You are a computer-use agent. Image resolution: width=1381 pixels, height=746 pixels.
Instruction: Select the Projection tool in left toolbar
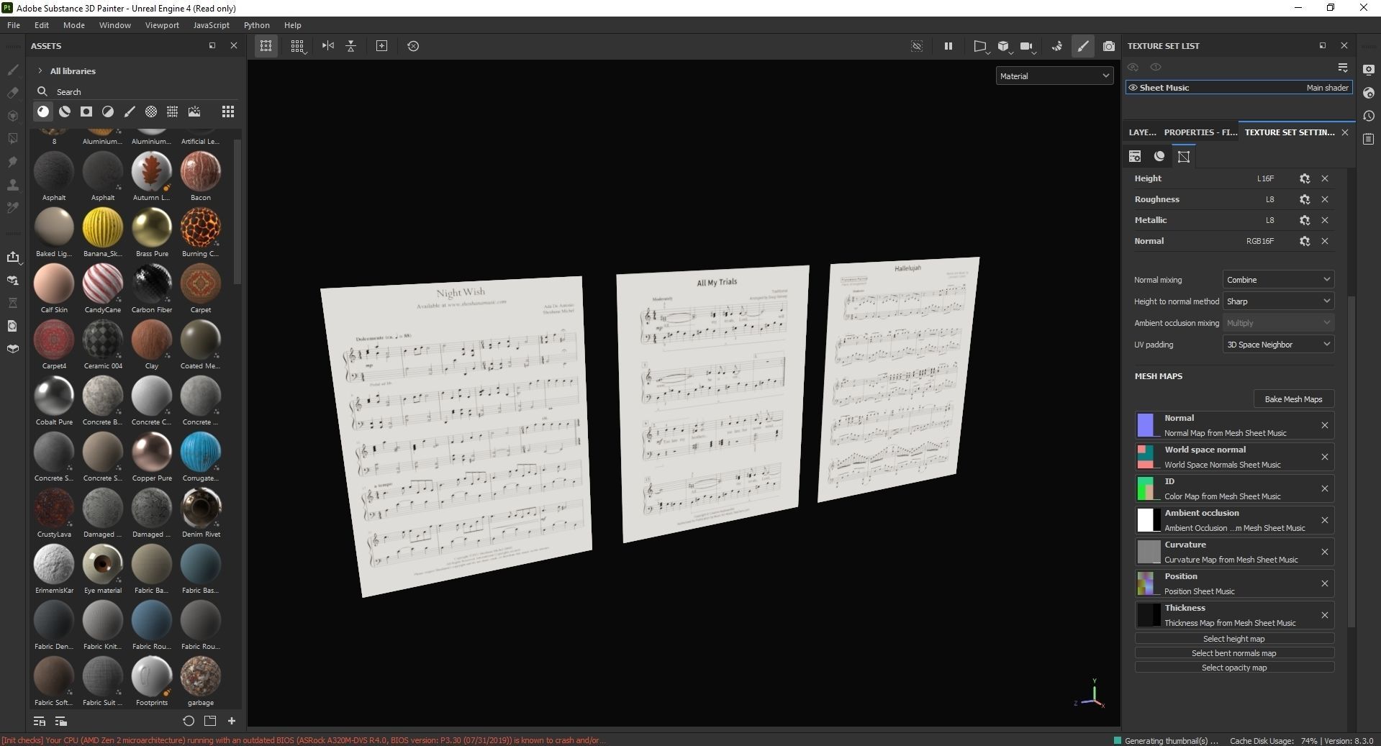click(x=12, y=116)
